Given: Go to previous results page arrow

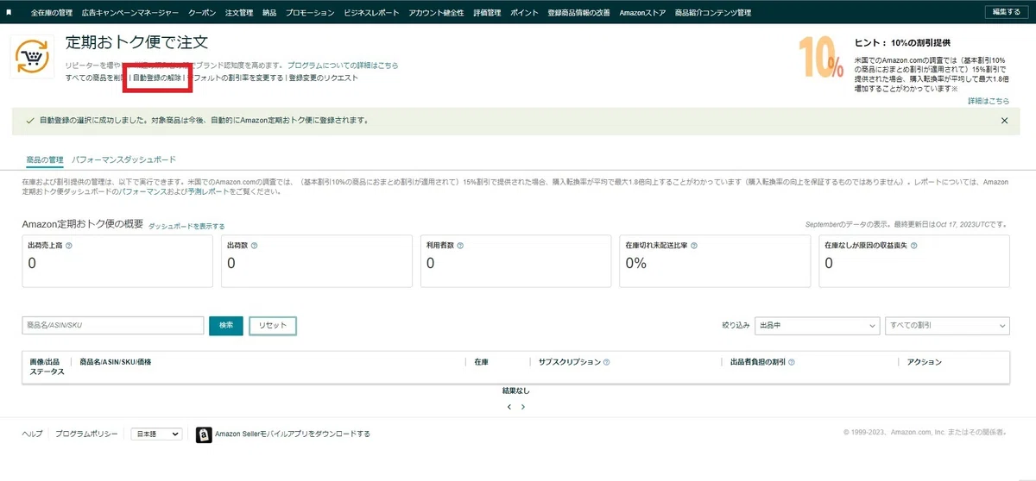Looking at the screenshot, I should [x=509, y=406].
